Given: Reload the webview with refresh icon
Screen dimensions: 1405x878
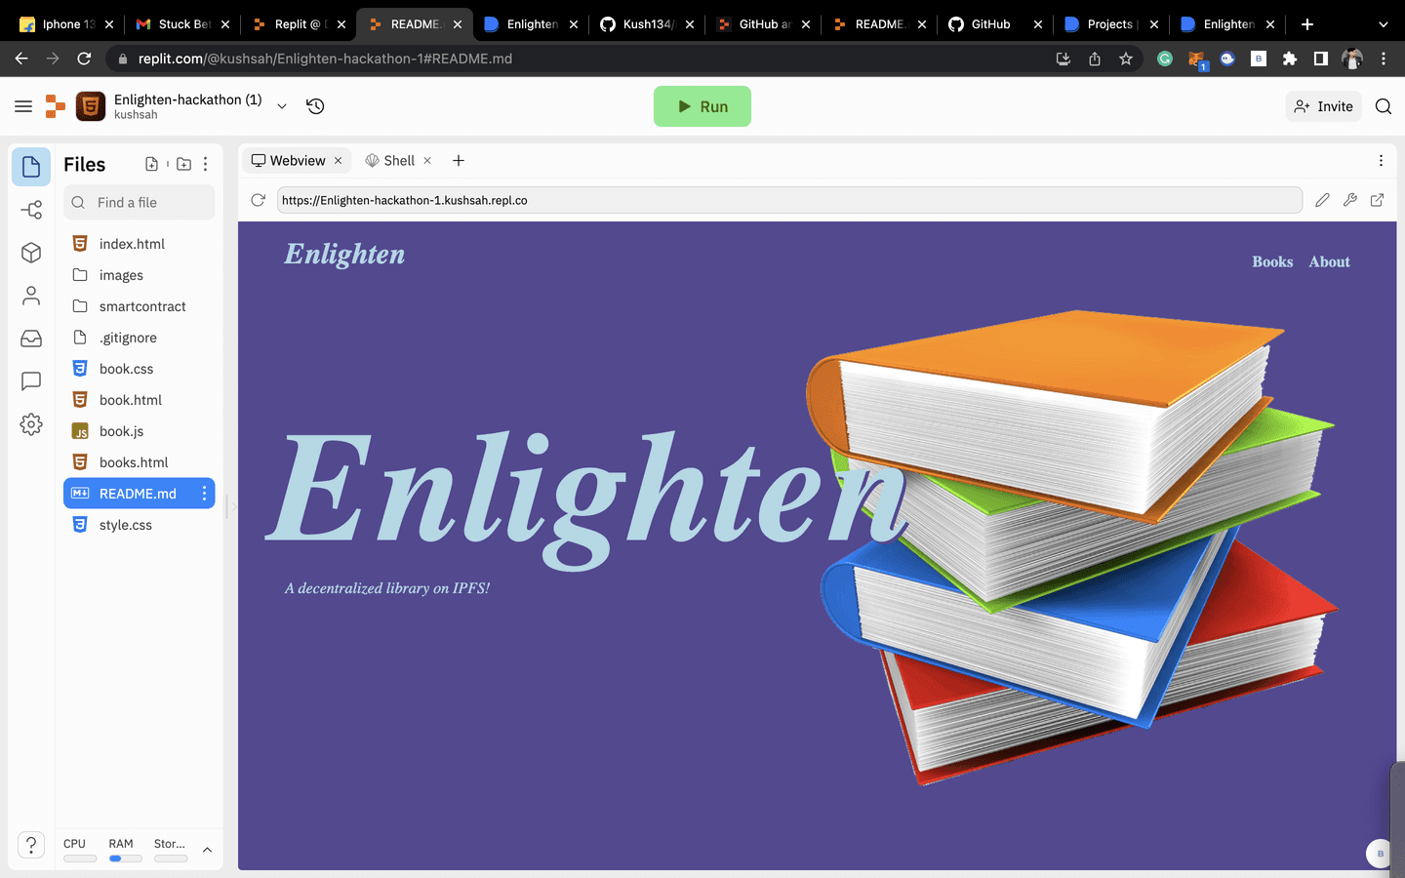Looking at the screenshot, I should (x=259, y=200).
